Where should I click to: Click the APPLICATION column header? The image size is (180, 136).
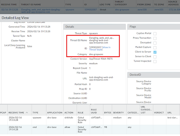55,112
